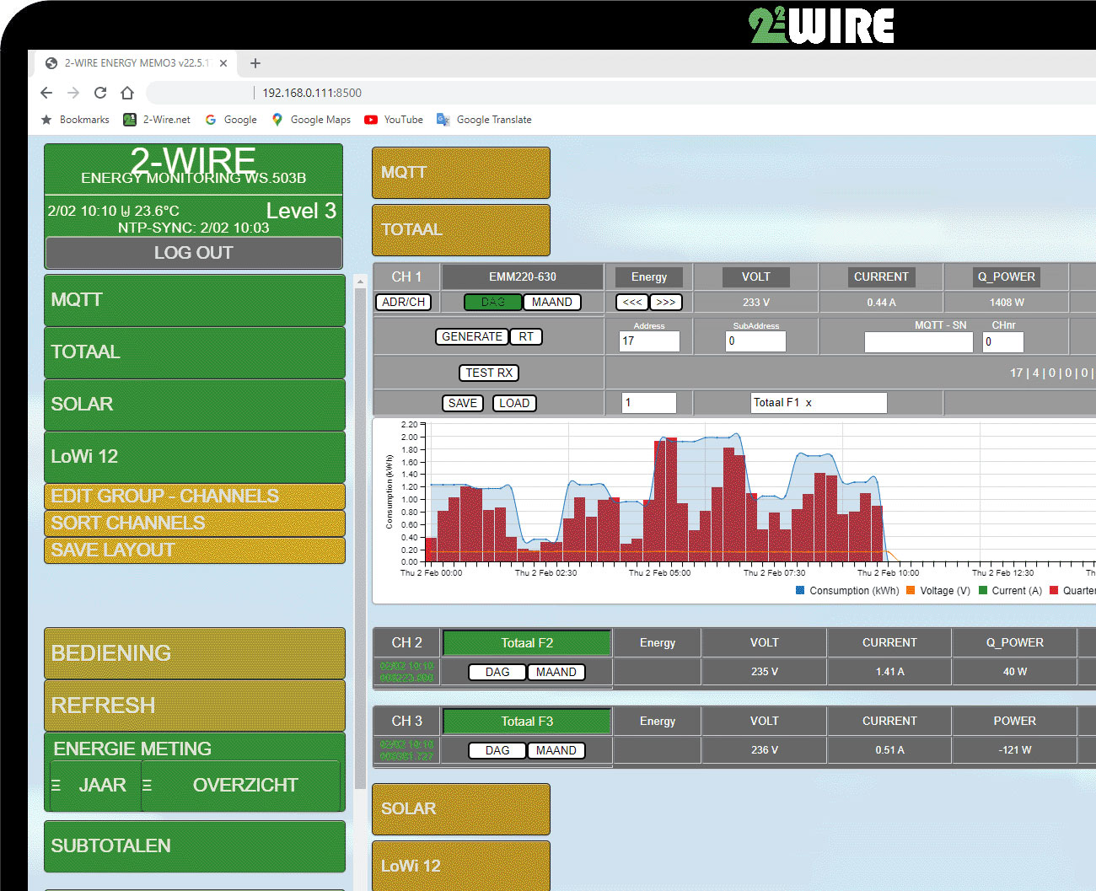1096x891 pixels.
Task: Toggle MAAND view for CH 1
Action: click(x=552, y=302)
